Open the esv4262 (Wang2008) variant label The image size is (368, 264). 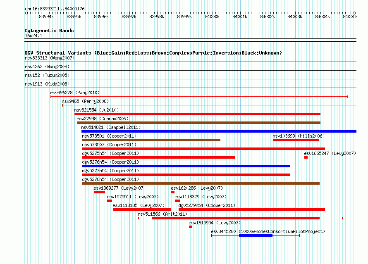point(47,67)
